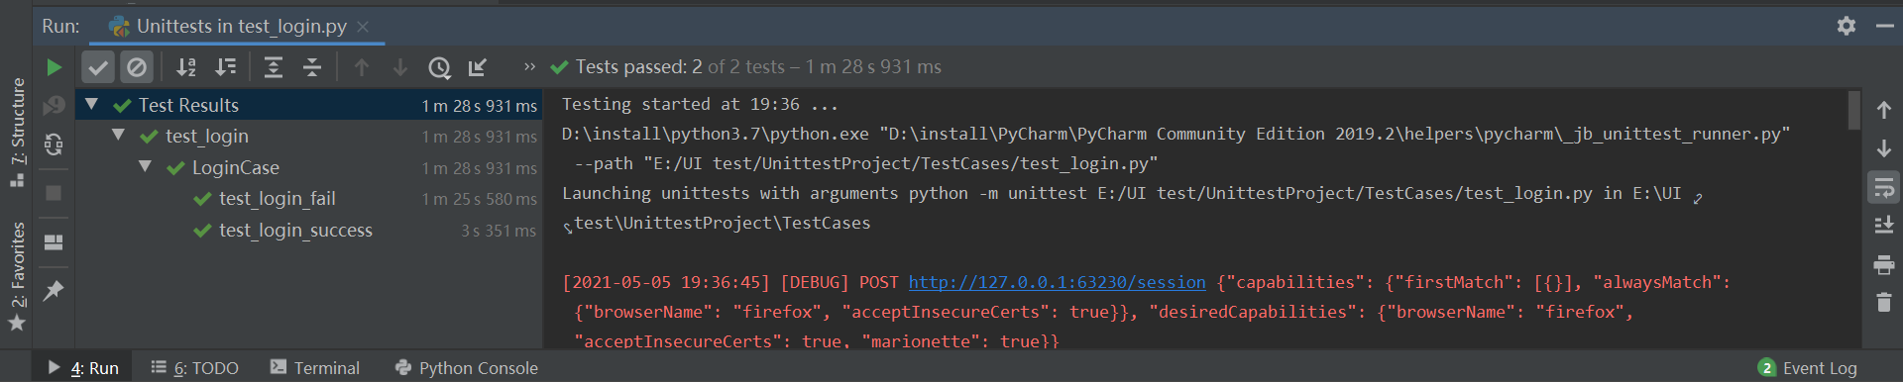Click the console Down the Stack Trace arrow

tap(1884, 147)
